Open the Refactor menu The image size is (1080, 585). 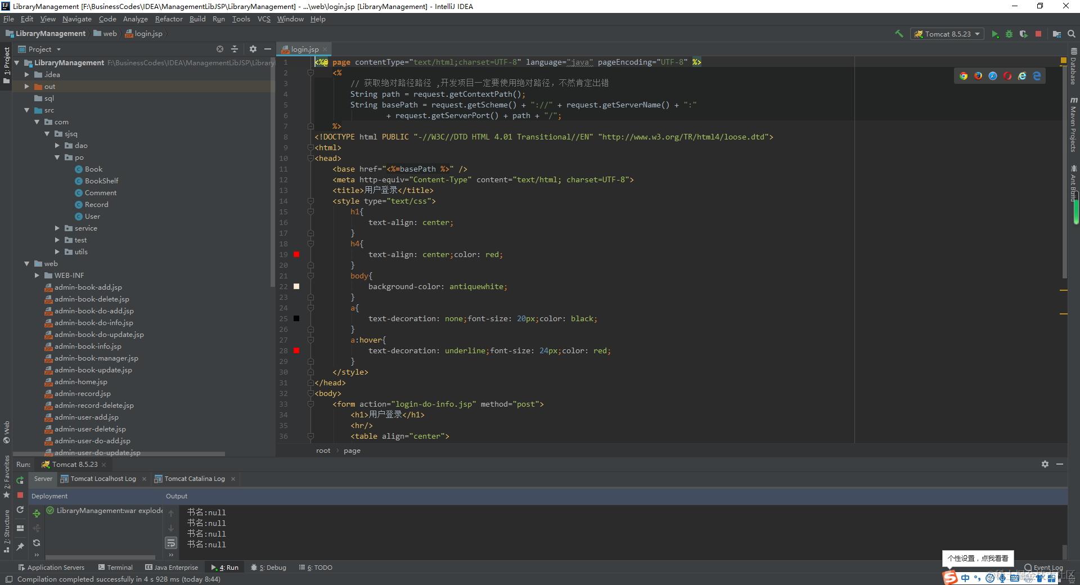169,19
